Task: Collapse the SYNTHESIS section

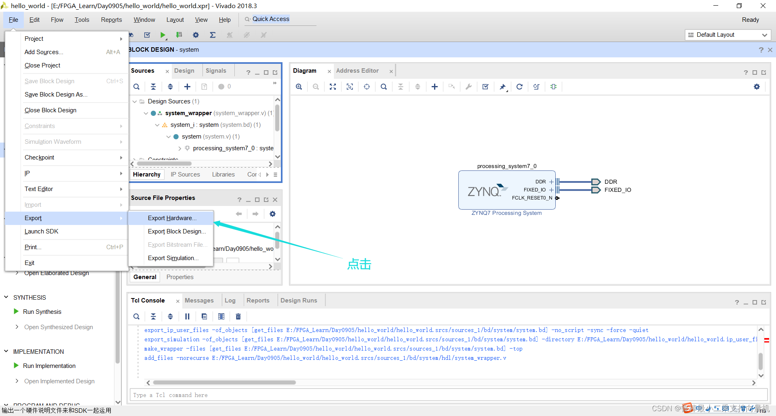Action: coord(6,297)
